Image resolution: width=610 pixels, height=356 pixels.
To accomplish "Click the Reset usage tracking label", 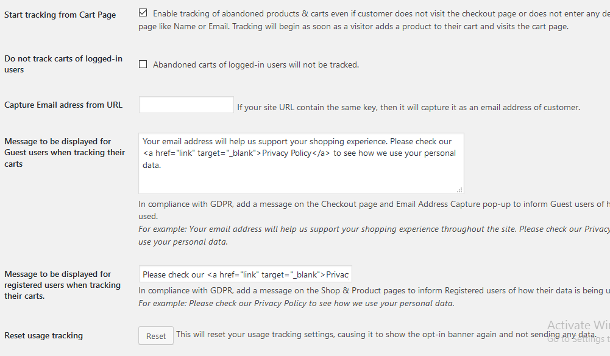I will click(x=44, y=335).
